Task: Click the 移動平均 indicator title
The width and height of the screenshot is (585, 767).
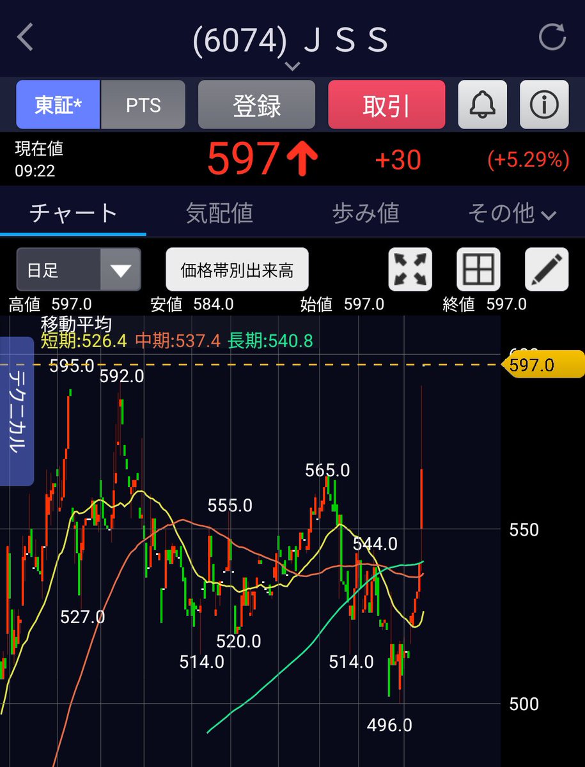Action: [76, 324]
